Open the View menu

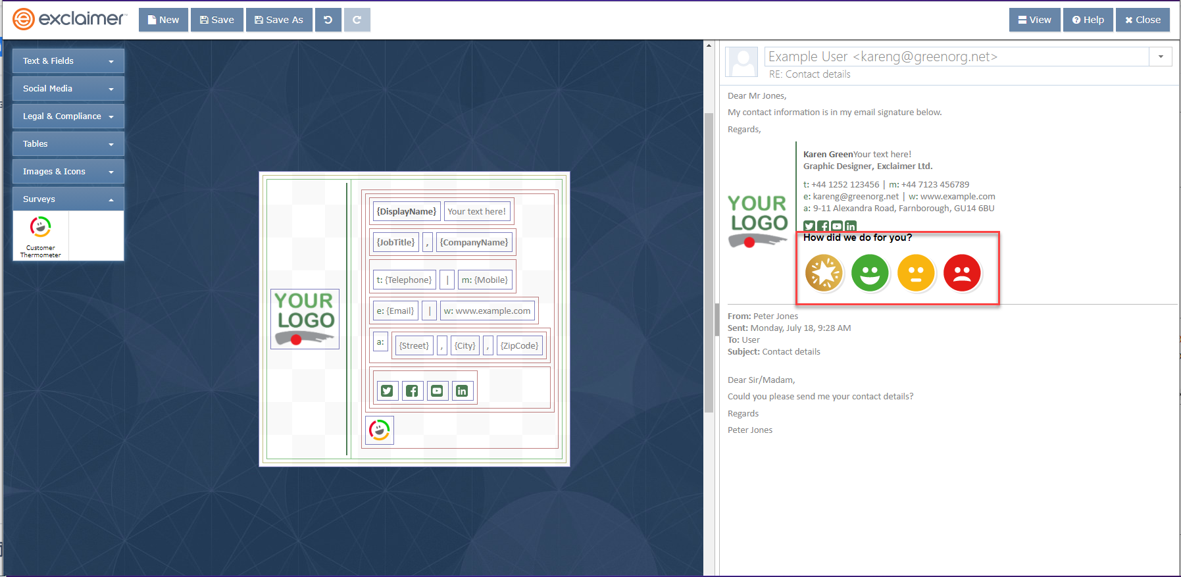tap(1034, 20)
